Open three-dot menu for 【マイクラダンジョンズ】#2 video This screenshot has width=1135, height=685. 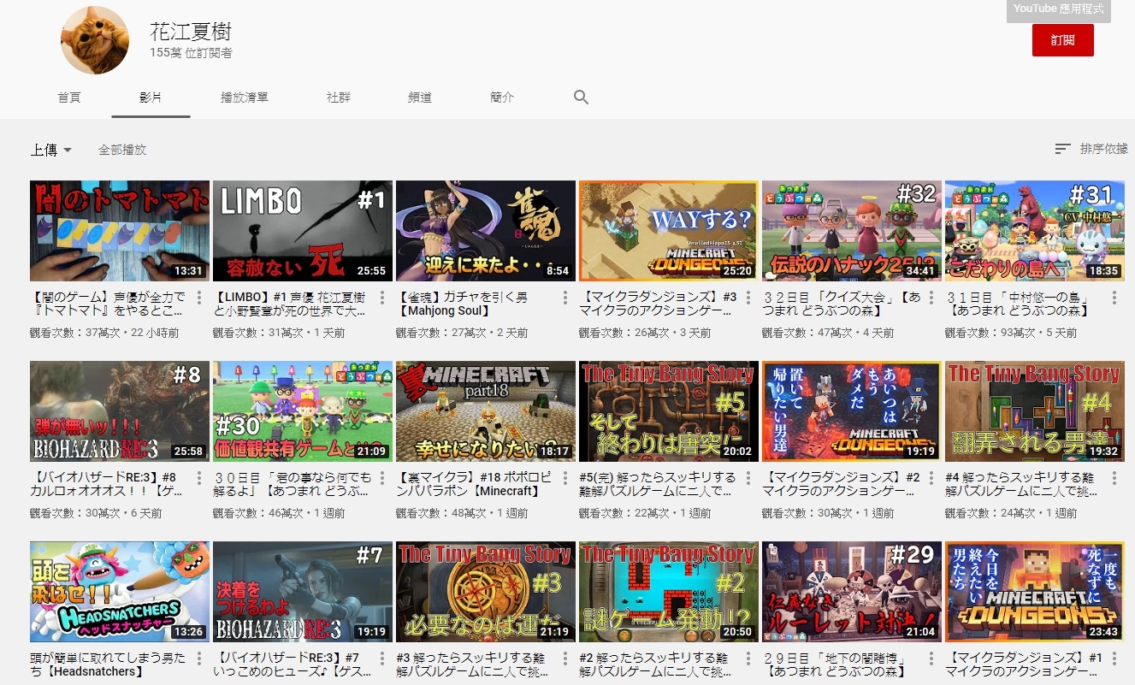(x=931, y=479)
